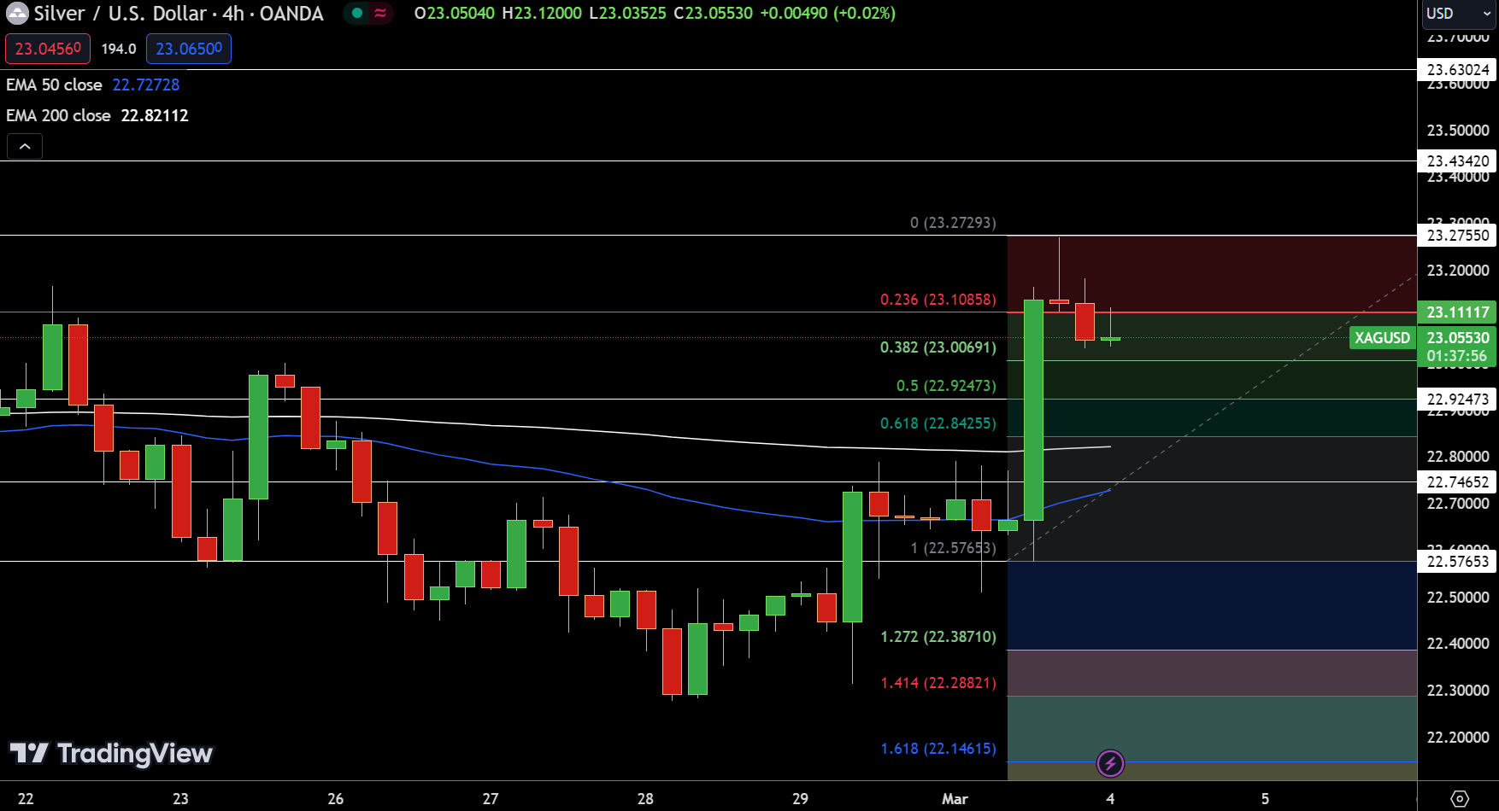1499x811 pixels.
Task: Collapse the indicator legend with the chevron
Action: point(25,147)
